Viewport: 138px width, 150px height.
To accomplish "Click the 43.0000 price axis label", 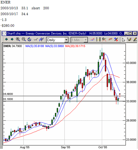I will 131,63.
